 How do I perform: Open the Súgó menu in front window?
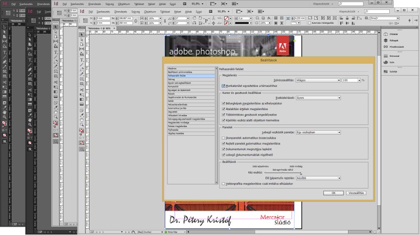click(199, 12)
